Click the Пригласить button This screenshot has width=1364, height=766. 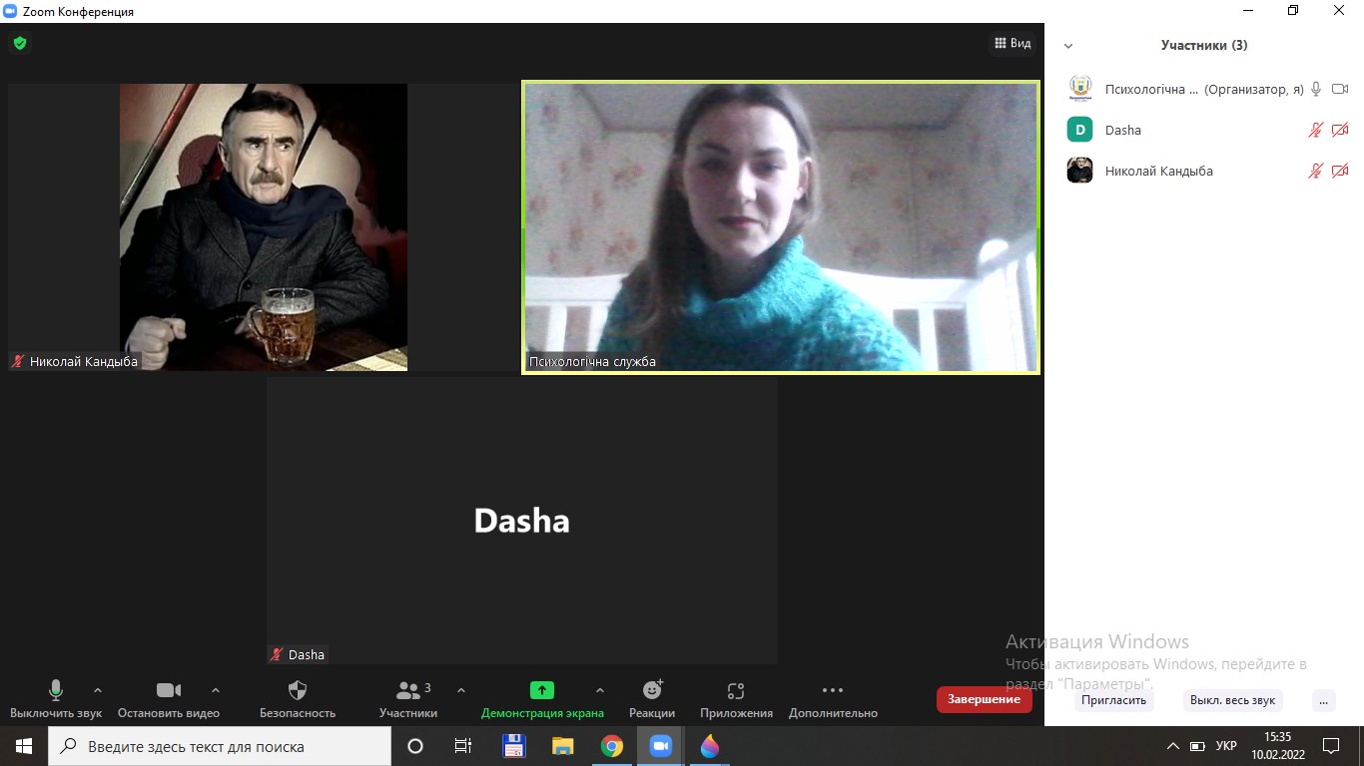point(1113,700)
